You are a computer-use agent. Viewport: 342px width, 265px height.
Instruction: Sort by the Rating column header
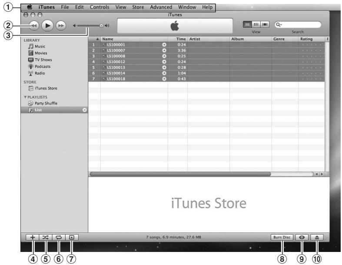click(x=312, y=39)
